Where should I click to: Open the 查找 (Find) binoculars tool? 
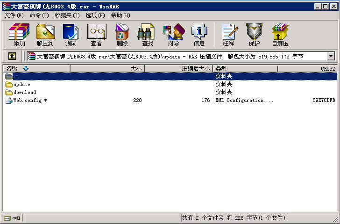coord(148,35)
